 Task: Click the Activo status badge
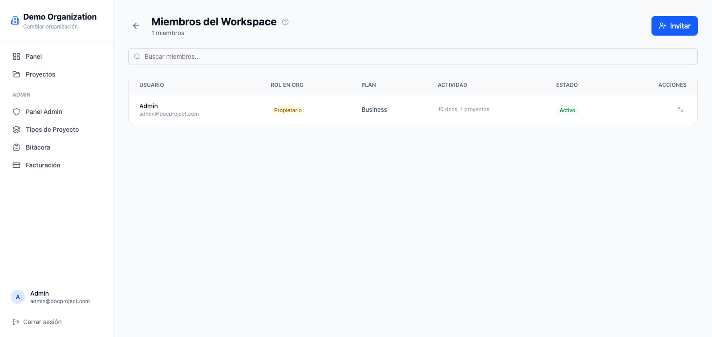pos(567,110)
